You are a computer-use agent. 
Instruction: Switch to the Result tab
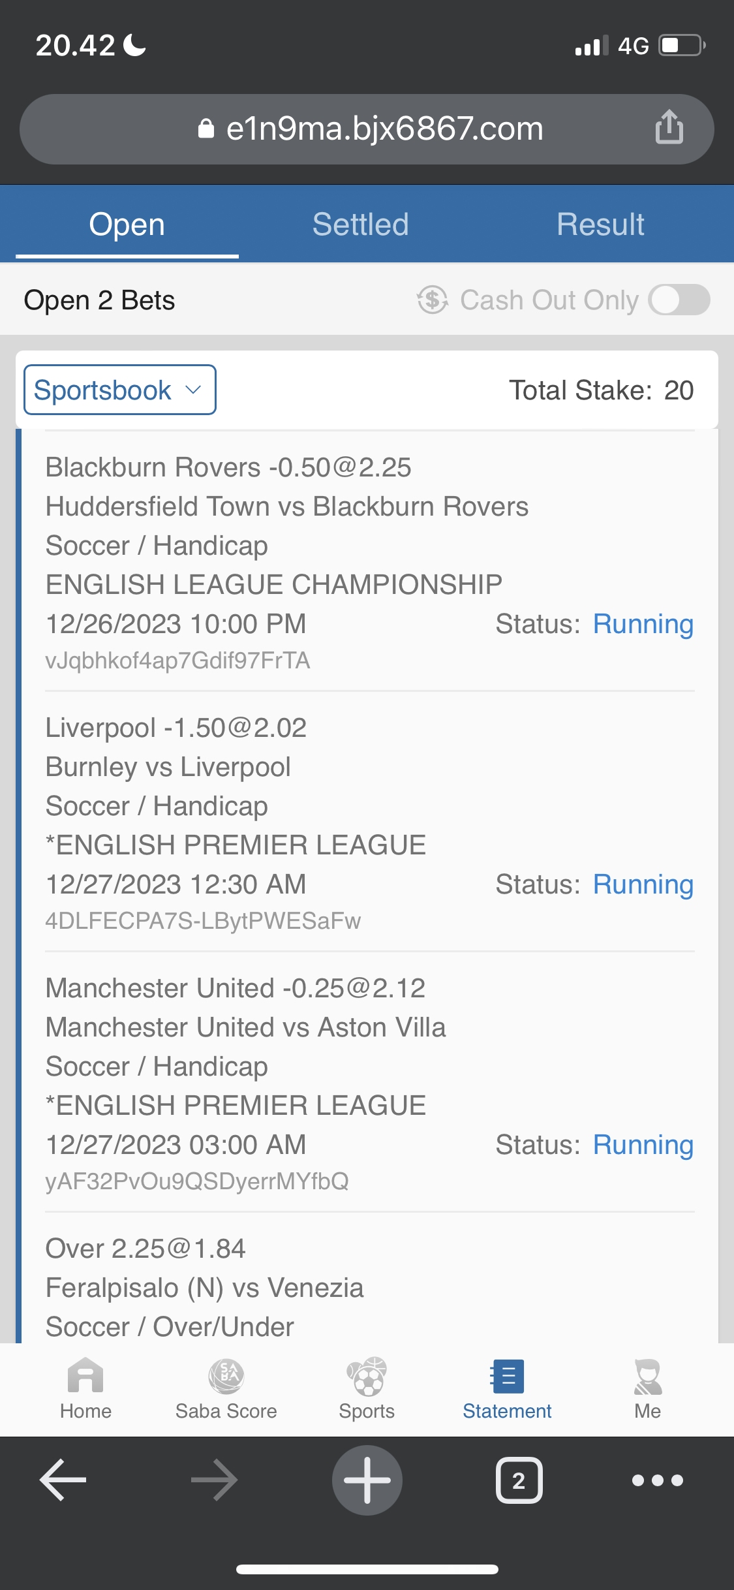(600, 225)
